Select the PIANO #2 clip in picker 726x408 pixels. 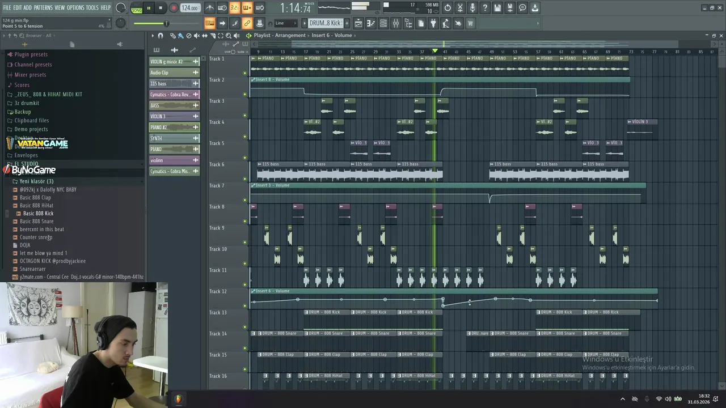174,127
